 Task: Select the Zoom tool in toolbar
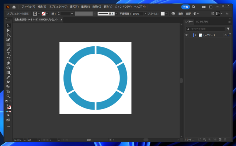click(8, 96)
